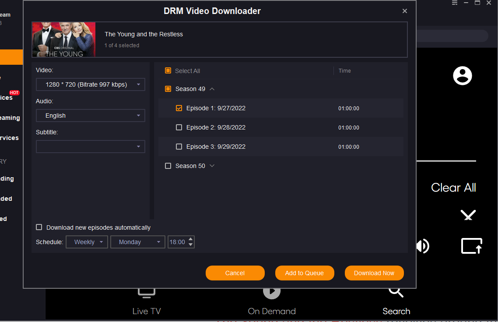The width and height of the screenshot is (498, 322).
Task: Open the Live TV icon
Action: 147,293
